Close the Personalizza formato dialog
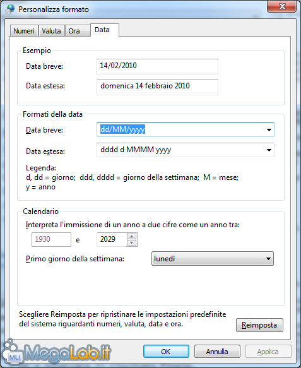301x368 pixels. click(x=282, y=6)
